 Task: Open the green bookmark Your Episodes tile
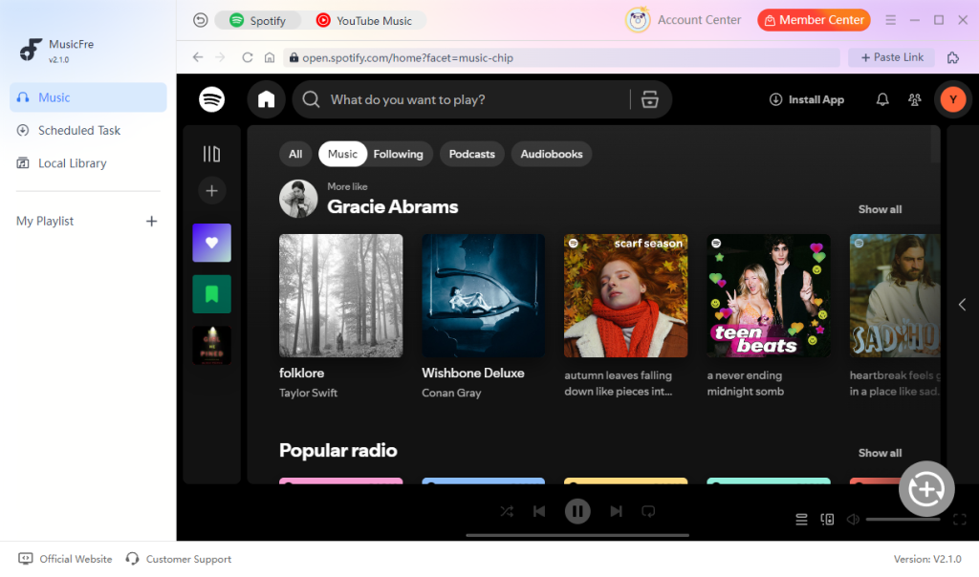coord(211,294)
